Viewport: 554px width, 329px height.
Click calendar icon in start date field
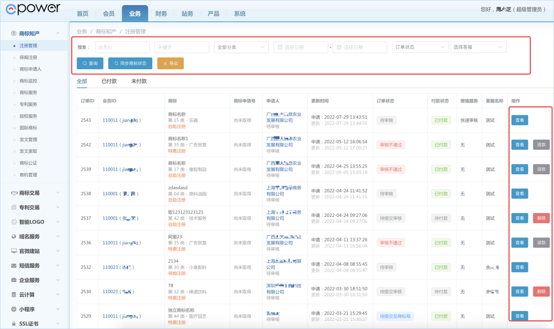(280, 47)
